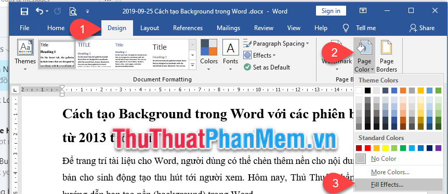Open the Colors theme palette button

209,56
